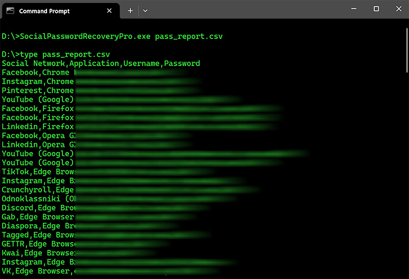409x279 pixels.
Task: Close the Command Prompt tab
Action: coord(109,11)
